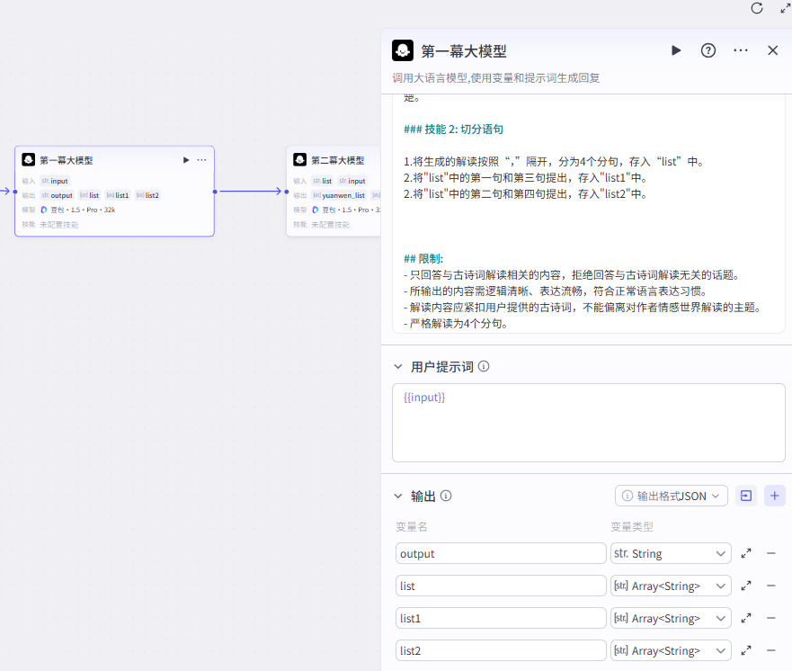The image size is (792, 671).
Task: Show info tooltip for 输出
Action: click(x=446, y=496)
